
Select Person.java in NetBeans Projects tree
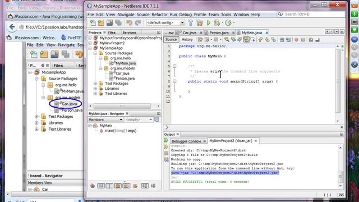click(125, 79)
